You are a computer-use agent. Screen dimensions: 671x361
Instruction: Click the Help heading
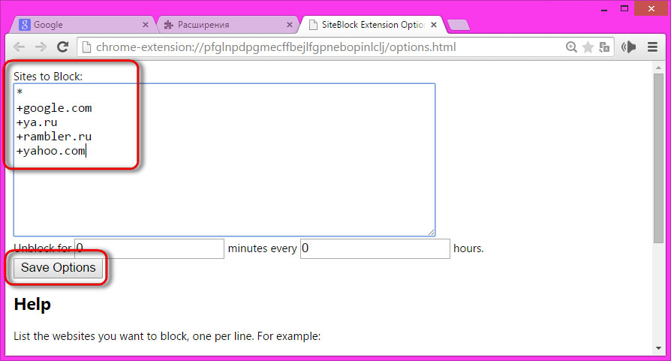click(x=32, y=305)
